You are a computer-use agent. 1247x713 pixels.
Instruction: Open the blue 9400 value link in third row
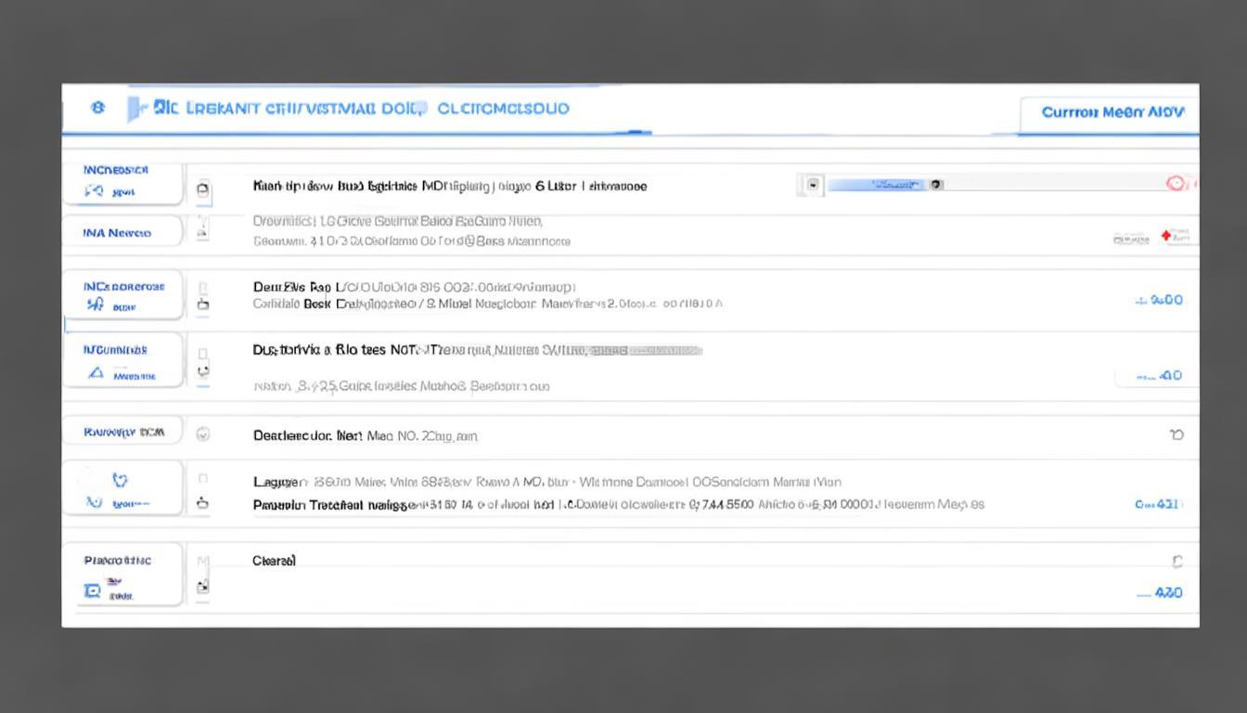click(x=1160, y=300)
